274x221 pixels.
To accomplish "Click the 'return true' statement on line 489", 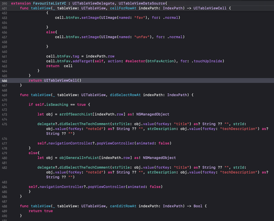I will click(x=41, y=211).
